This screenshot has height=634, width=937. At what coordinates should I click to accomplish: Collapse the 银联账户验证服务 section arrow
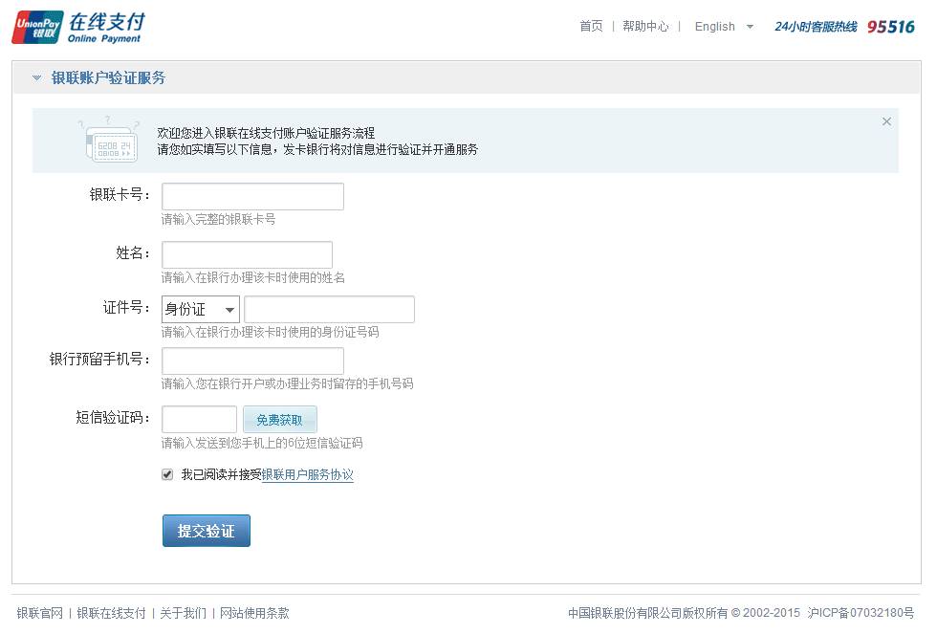(36, 78)
